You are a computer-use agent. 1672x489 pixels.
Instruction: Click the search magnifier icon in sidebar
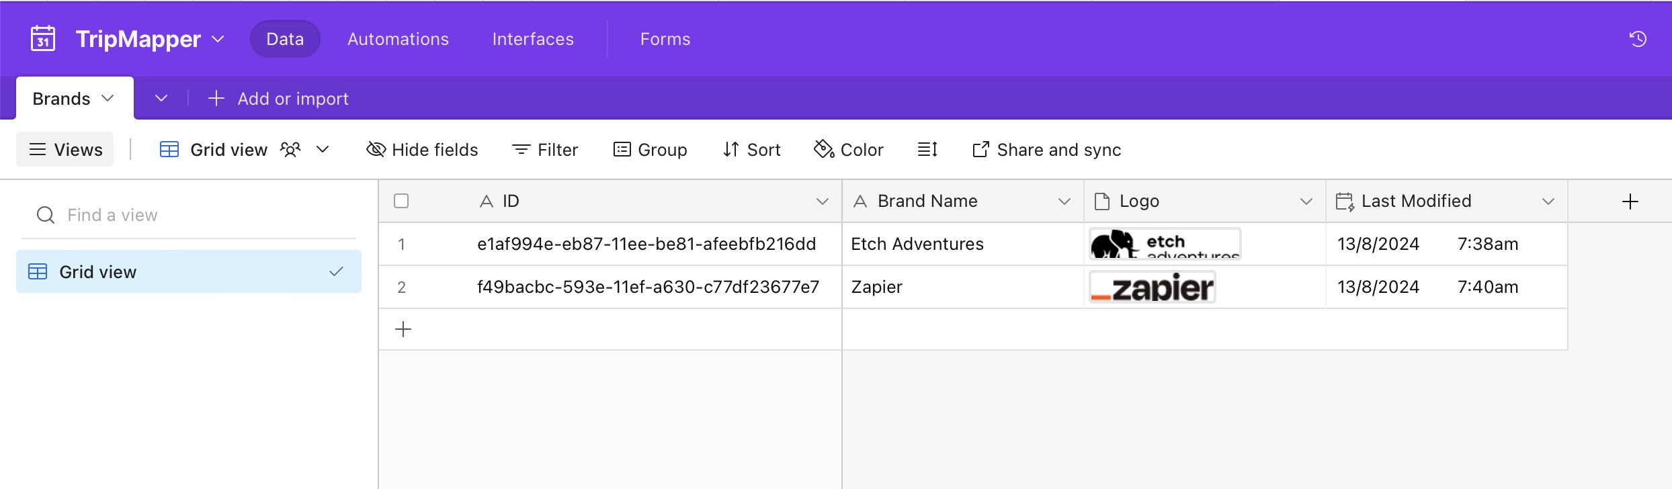pos(46,215)
